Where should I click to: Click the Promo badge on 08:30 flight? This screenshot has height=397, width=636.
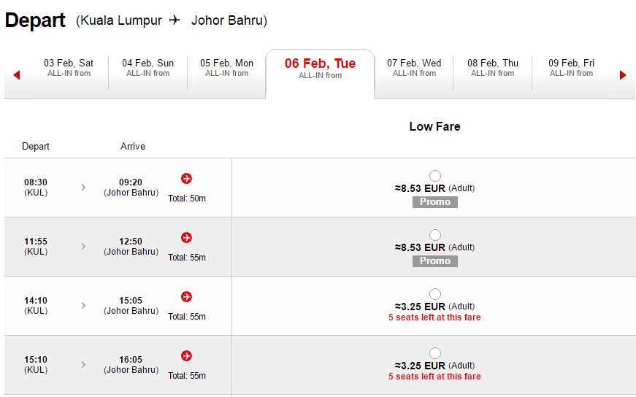pyautogui.click(x=435, y=202)
